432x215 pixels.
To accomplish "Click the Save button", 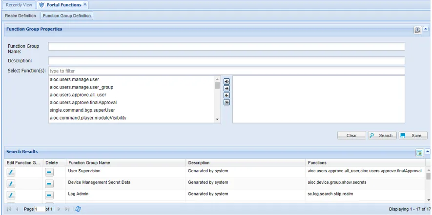I will (x=413, y=135).
